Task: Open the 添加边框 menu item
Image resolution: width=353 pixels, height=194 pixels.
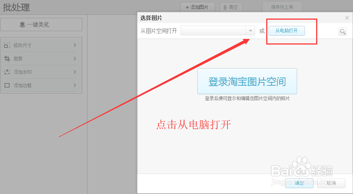Action: tap(40, 85)
